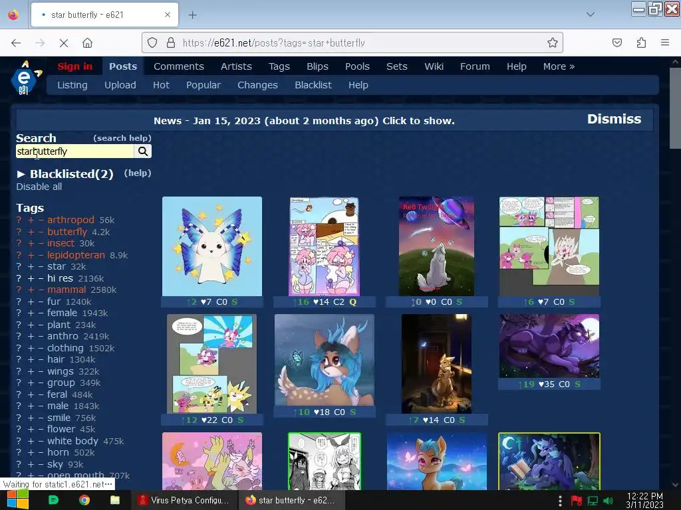Image resolution: width=681 pixels, height=510 pixels.
Task: Close the star butterfly tab
Action: pos(167,15)
